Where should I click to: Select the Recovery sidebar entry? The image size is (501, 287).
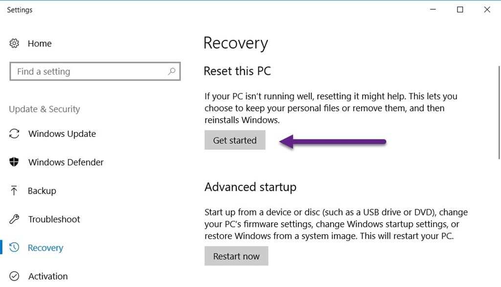point(46,247)
